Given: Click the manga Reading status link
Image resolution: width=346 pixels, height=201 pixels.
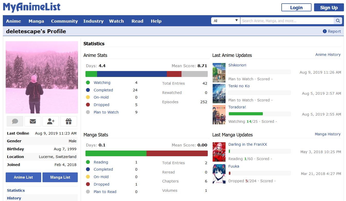Looking at the screenshot, I should [101, 162].
